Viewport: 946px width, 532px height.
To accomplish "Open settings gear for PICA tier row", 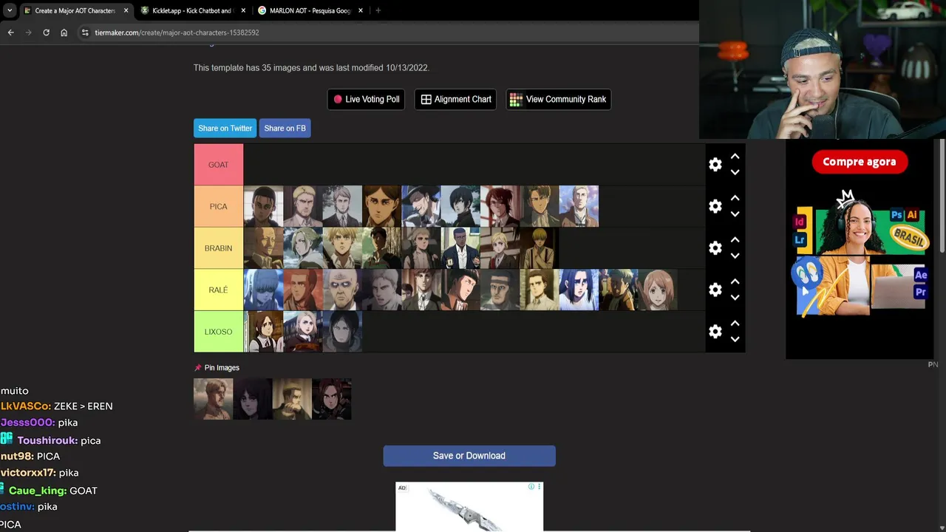I will (715, 206).
